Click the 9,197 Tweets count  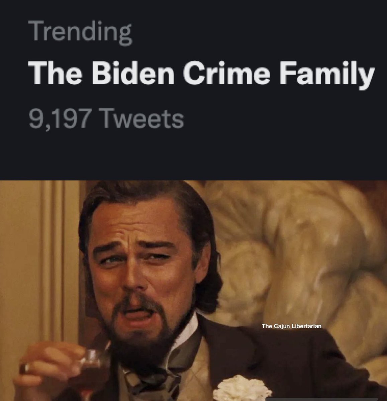pos(106,119)
